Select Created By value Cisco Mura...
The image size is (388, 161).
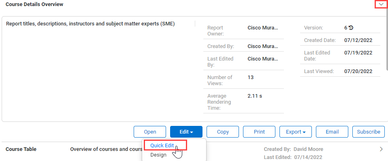point(263,46)
